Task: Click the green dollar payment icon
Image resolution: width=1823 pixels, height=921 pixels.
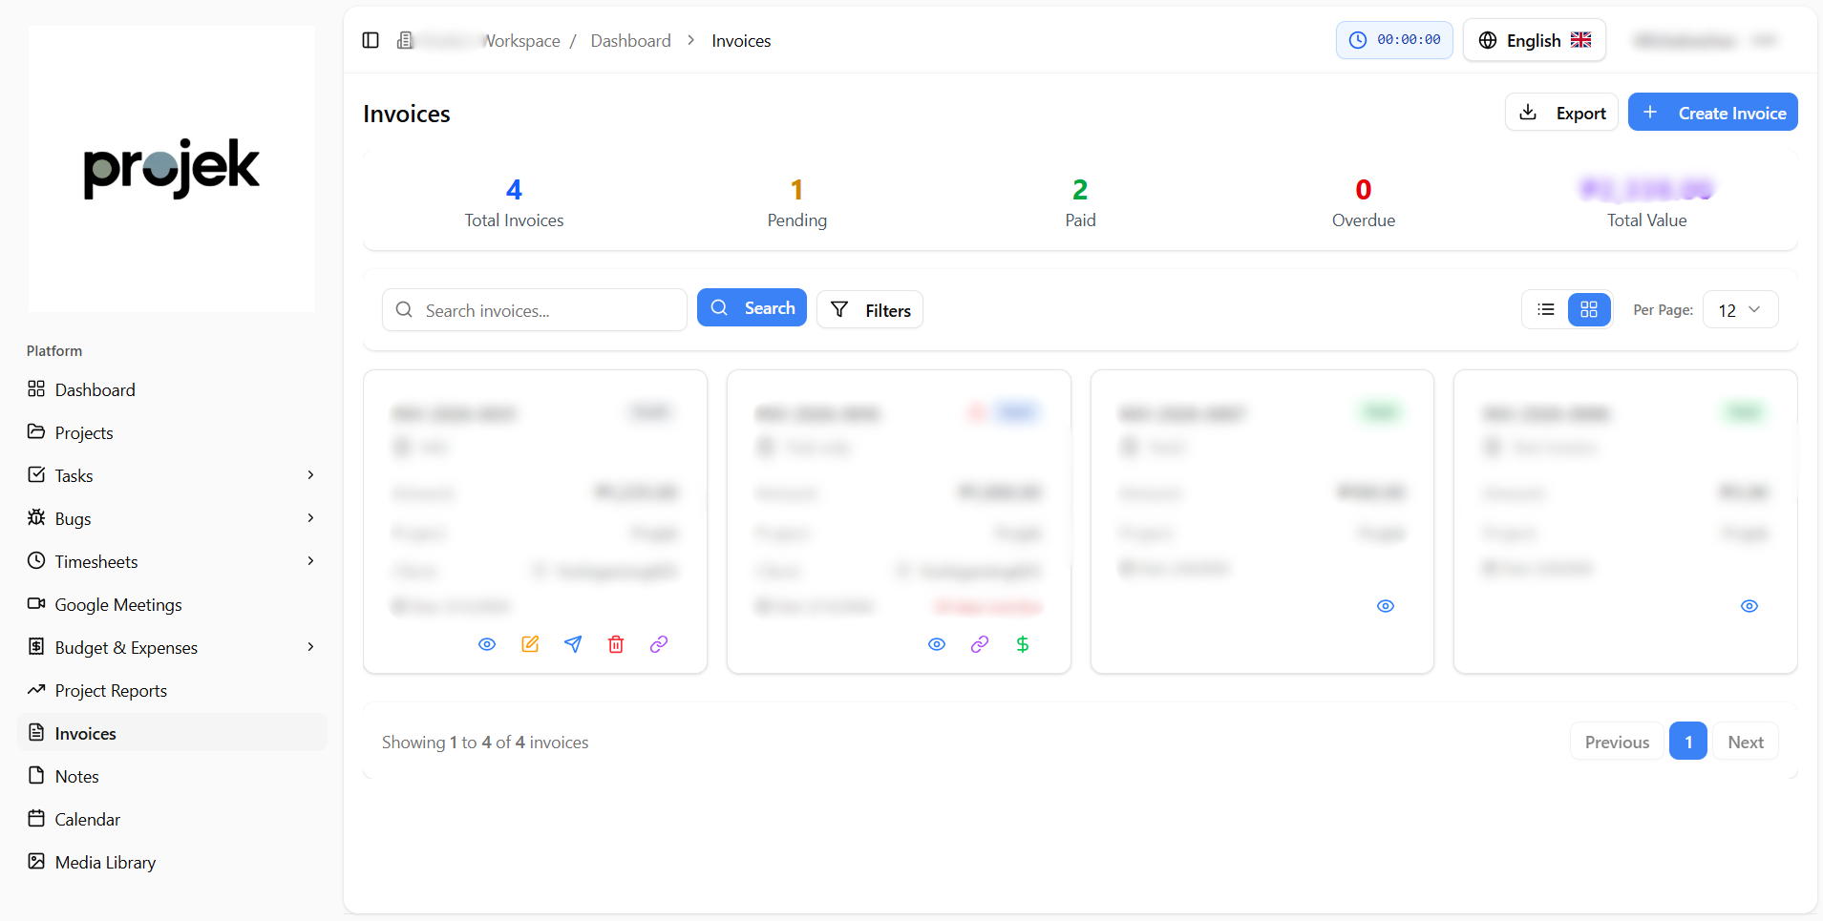Action: (x=1023, y=644)
